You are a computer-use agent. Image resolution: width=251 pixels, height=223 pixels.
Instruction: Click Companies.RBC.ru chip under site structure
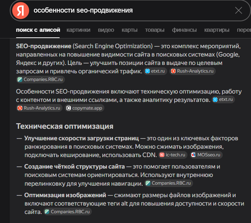click(x=169, y=183)
